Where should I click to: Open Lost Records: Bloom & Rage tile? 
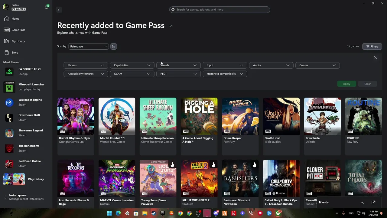coord(76,183)
